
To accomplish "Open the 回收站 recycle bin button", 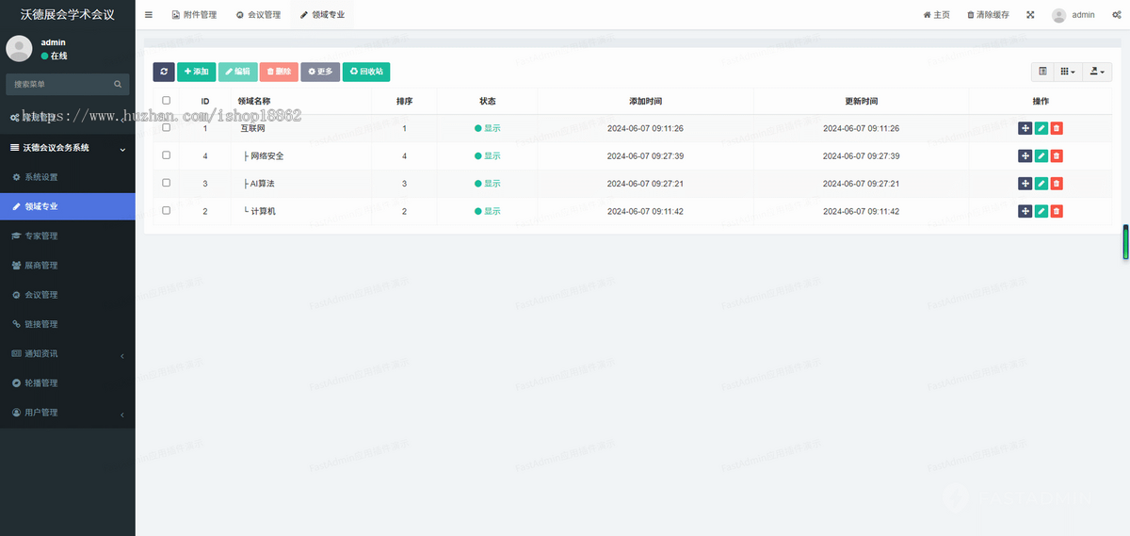I will tap(365, 72).
